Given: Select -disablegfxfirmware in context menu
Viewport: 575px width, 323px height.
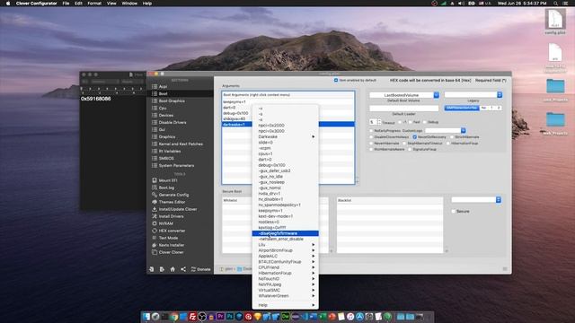Looking at the screenshot, I should click(286, 233).
